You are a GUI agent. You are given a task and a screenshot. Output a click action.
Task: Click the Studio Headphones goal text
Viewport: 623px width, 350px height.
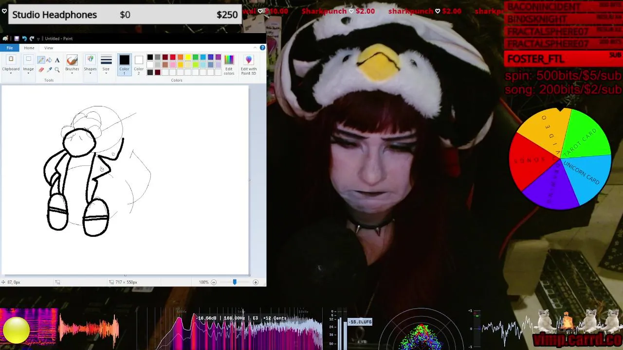pyautogui.click(x=55, y=15)
